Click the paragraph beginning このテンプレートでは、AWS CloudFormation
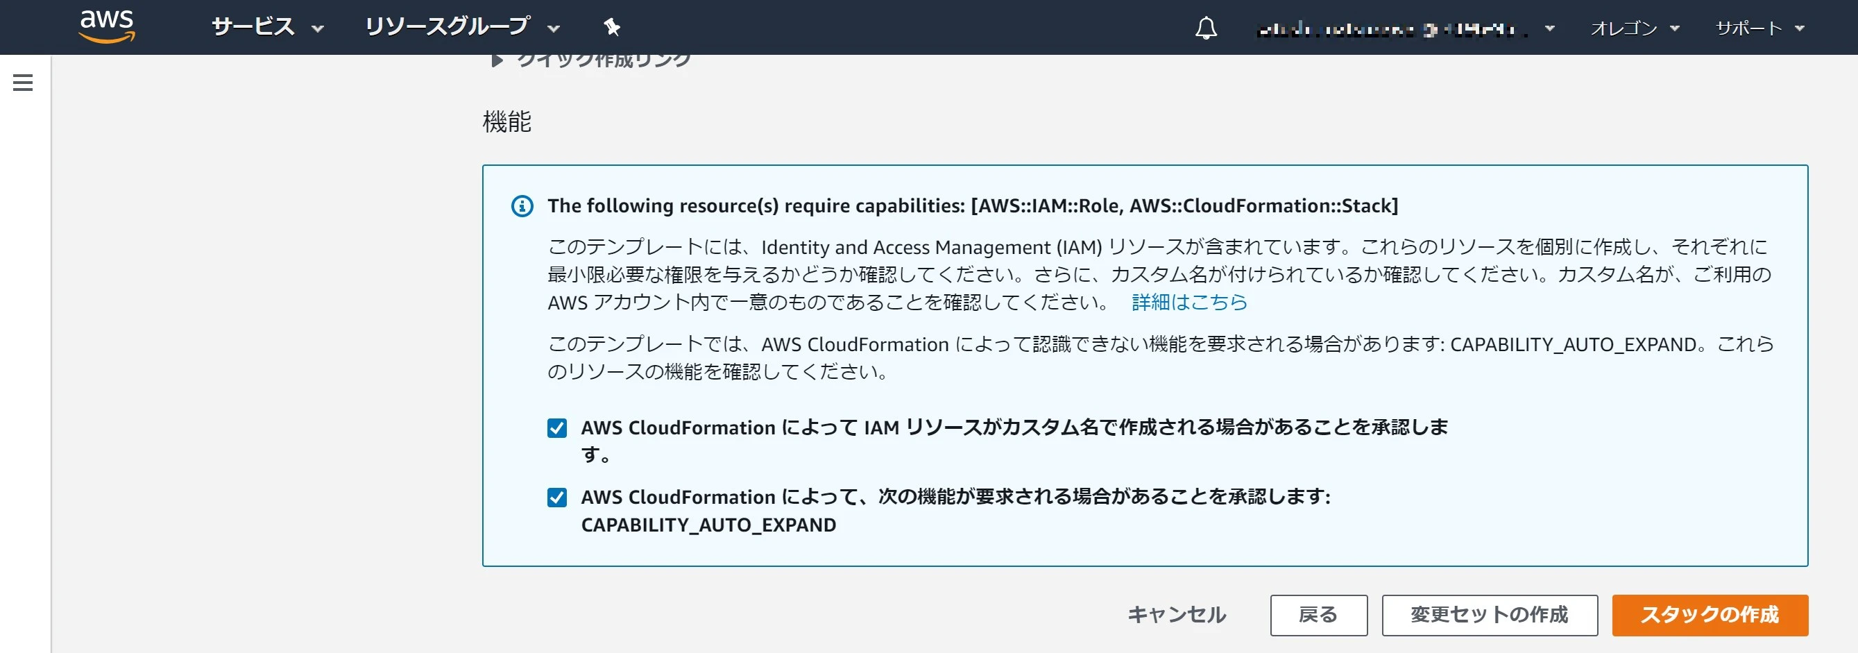The width and height of the screenshot is (1858, 653). (1160, 358)
